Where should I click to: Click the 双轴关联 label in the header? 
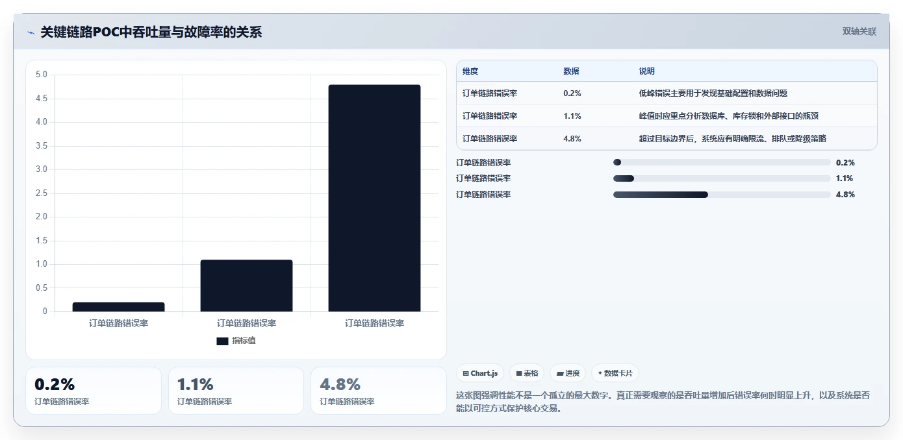[x=859, y=32]
